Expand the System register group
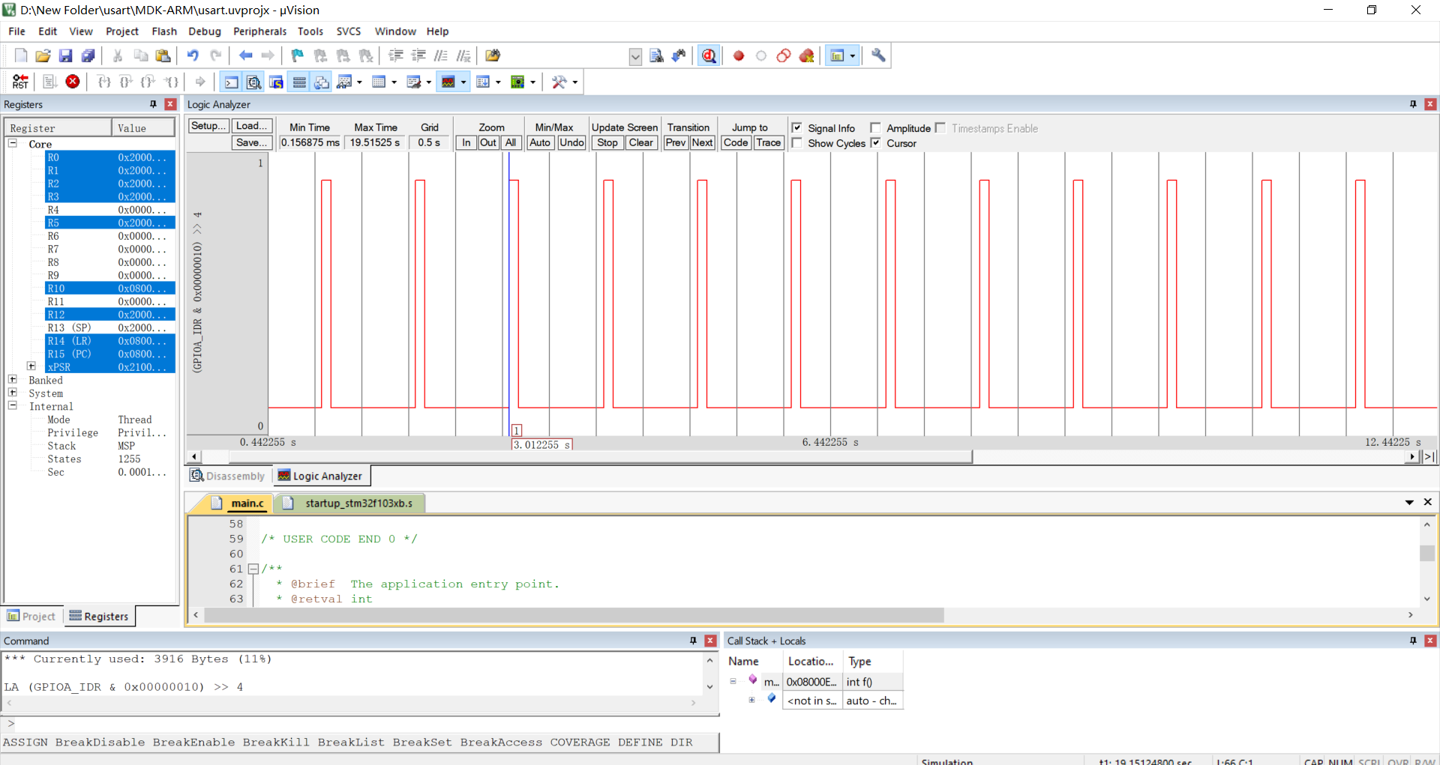 (13, 393)
